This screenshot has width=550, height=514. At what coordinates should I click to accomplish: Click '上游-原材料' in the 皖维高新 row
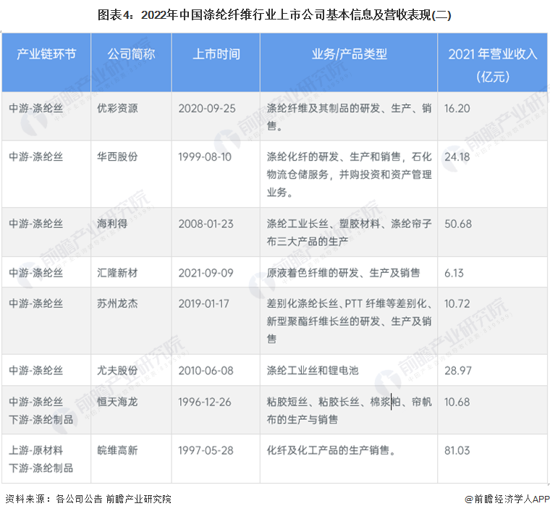coord(35,450)
